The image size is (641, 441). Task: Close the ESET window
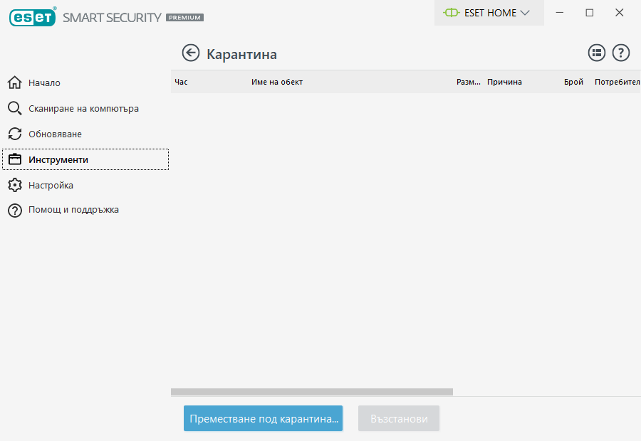[x=620, y=13]
